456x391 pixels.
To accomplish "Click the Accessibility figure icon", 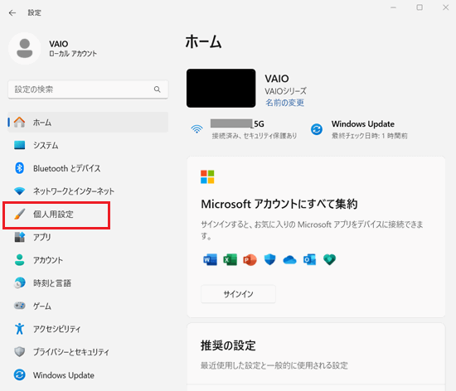I will [20, 329].
